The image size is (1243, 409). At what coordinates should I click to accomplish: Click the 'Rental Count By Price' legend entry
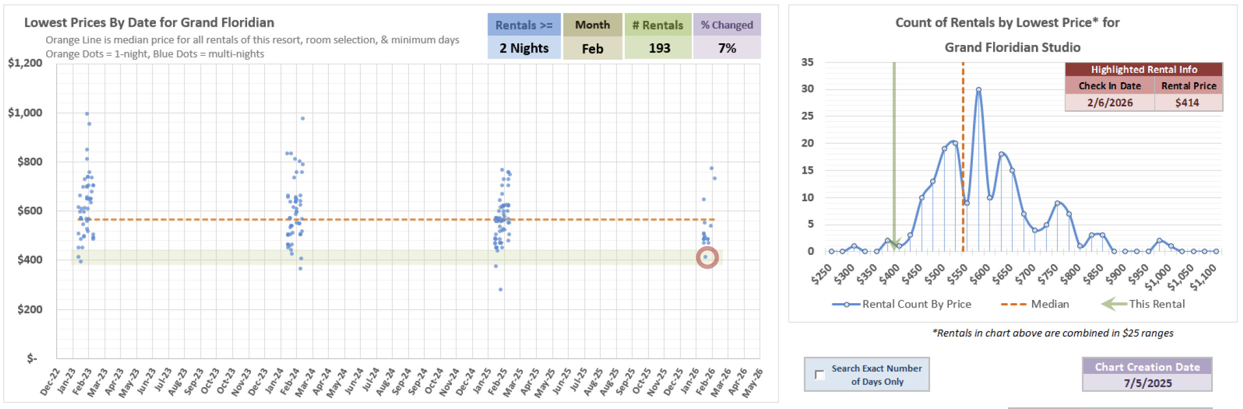click(902, 304)
